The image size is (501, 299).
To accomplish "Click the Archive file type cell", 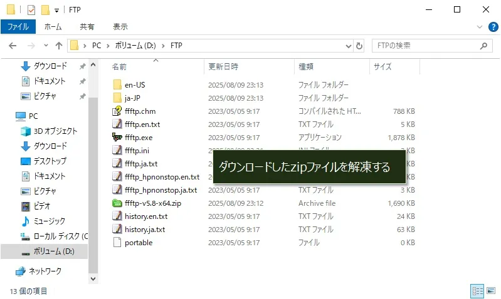I will pos(317,203).
